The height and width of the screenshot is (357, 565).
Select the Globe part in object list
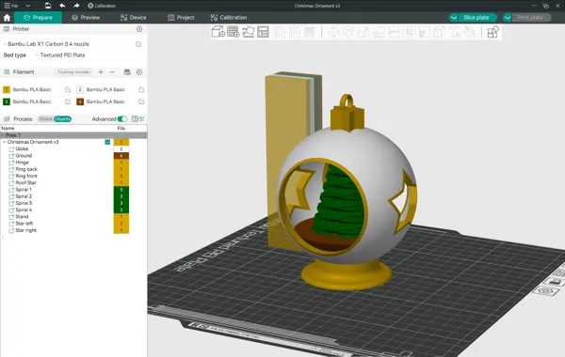pos(22,148)
